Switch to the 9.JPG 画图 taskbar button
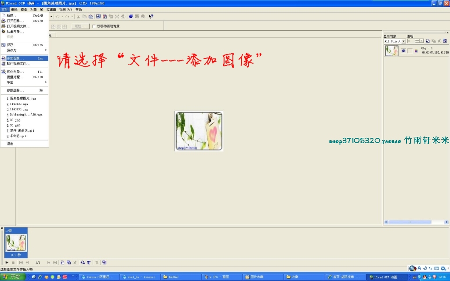The width and height of the screenshot is (450, 281). pyautogui.click(x=221, y=277)
